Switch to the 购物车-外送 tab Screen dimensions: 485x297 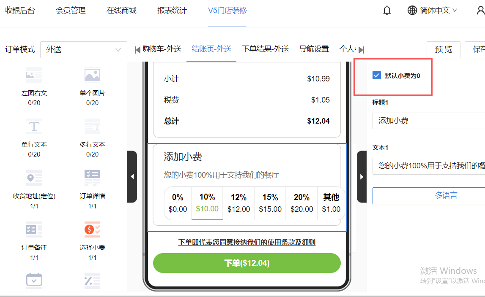coord(162,49)
